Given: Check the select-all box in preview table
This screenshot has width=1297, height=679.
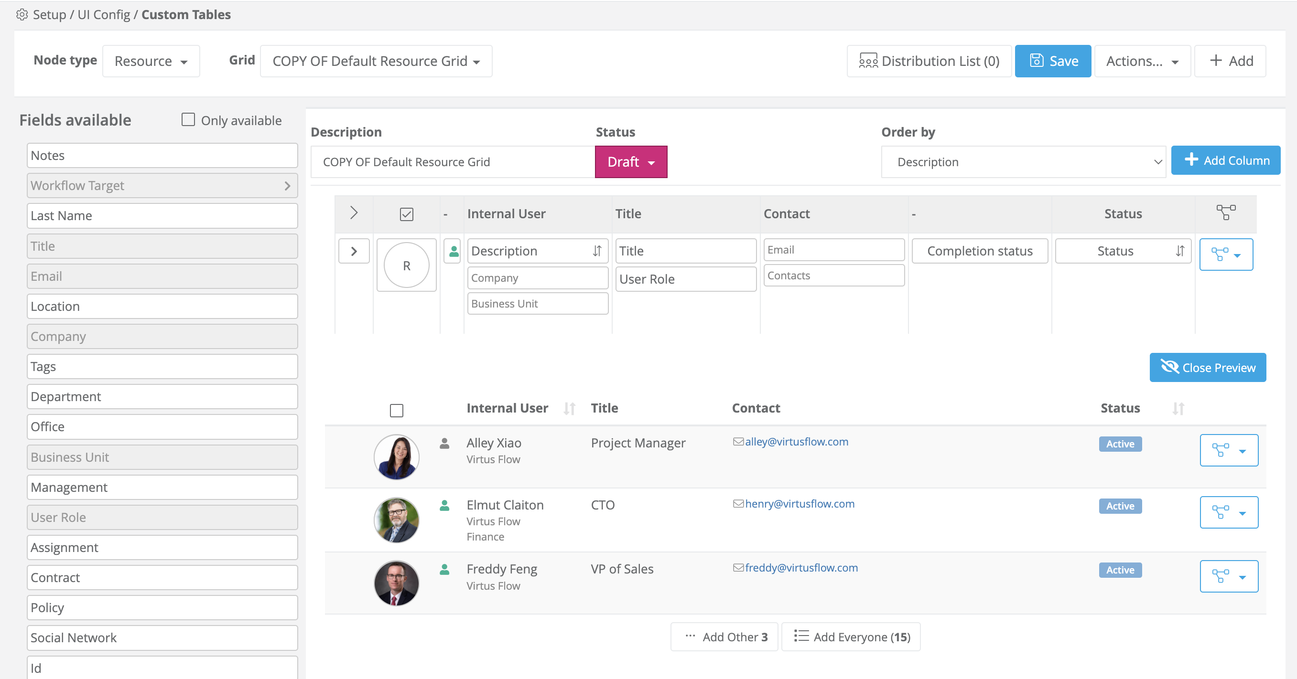Looking at the screenshot, I should click(396, 411).
